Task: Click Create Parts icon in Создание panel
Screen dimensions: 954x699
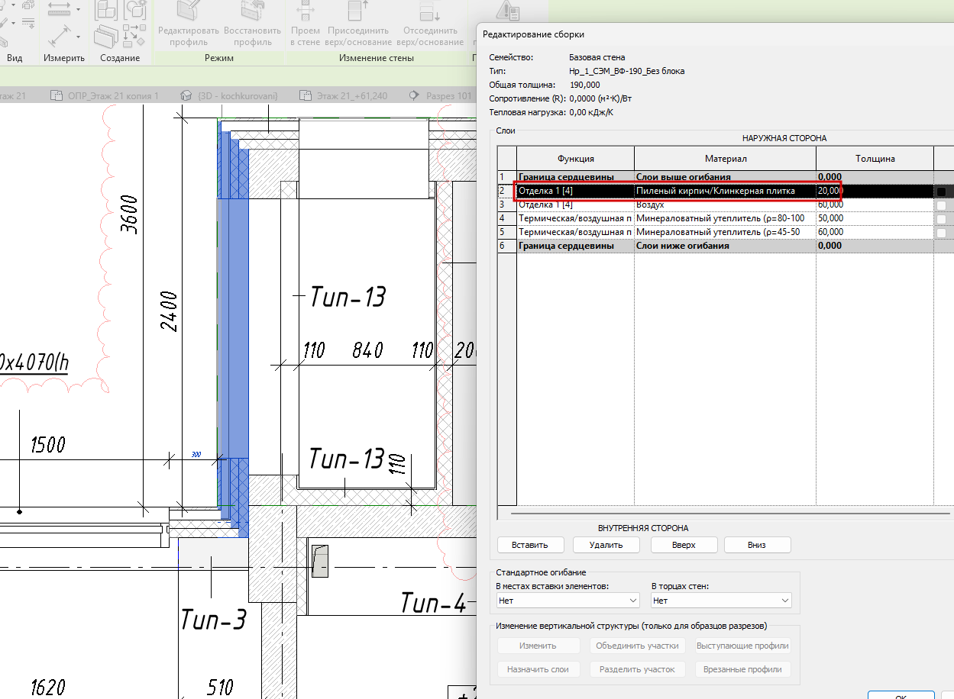Action: pos(105,37)
